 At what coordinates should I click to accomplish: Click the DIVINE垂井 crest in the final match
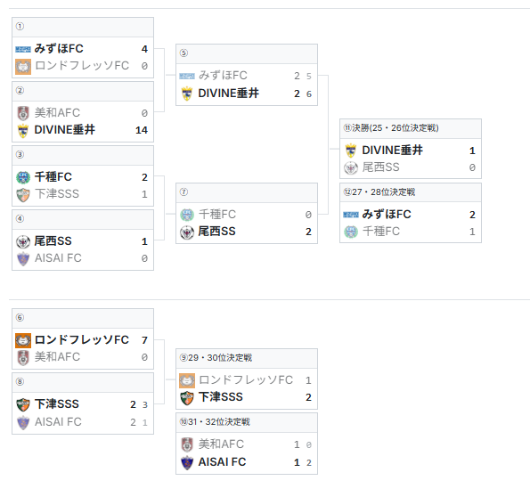click(351, 151)
